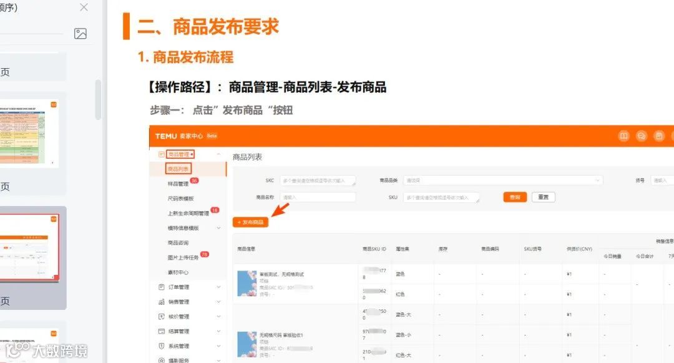
Task: Click the book icon in TEMU header
Action: pos(623,136)
